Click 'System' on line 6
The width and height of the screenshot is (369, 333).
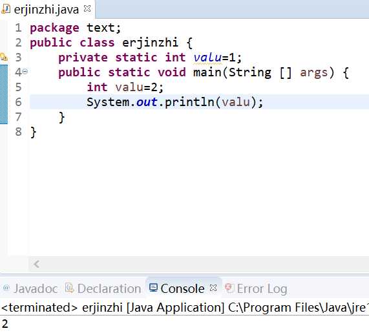[x=108, y=102]
